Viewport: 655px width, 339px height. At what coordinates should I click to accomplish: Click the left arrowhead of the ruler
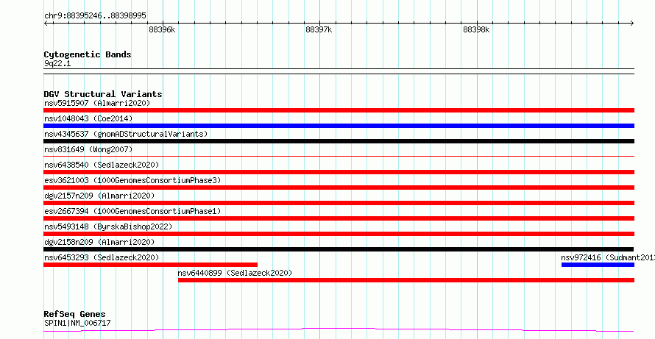point(46,24)
